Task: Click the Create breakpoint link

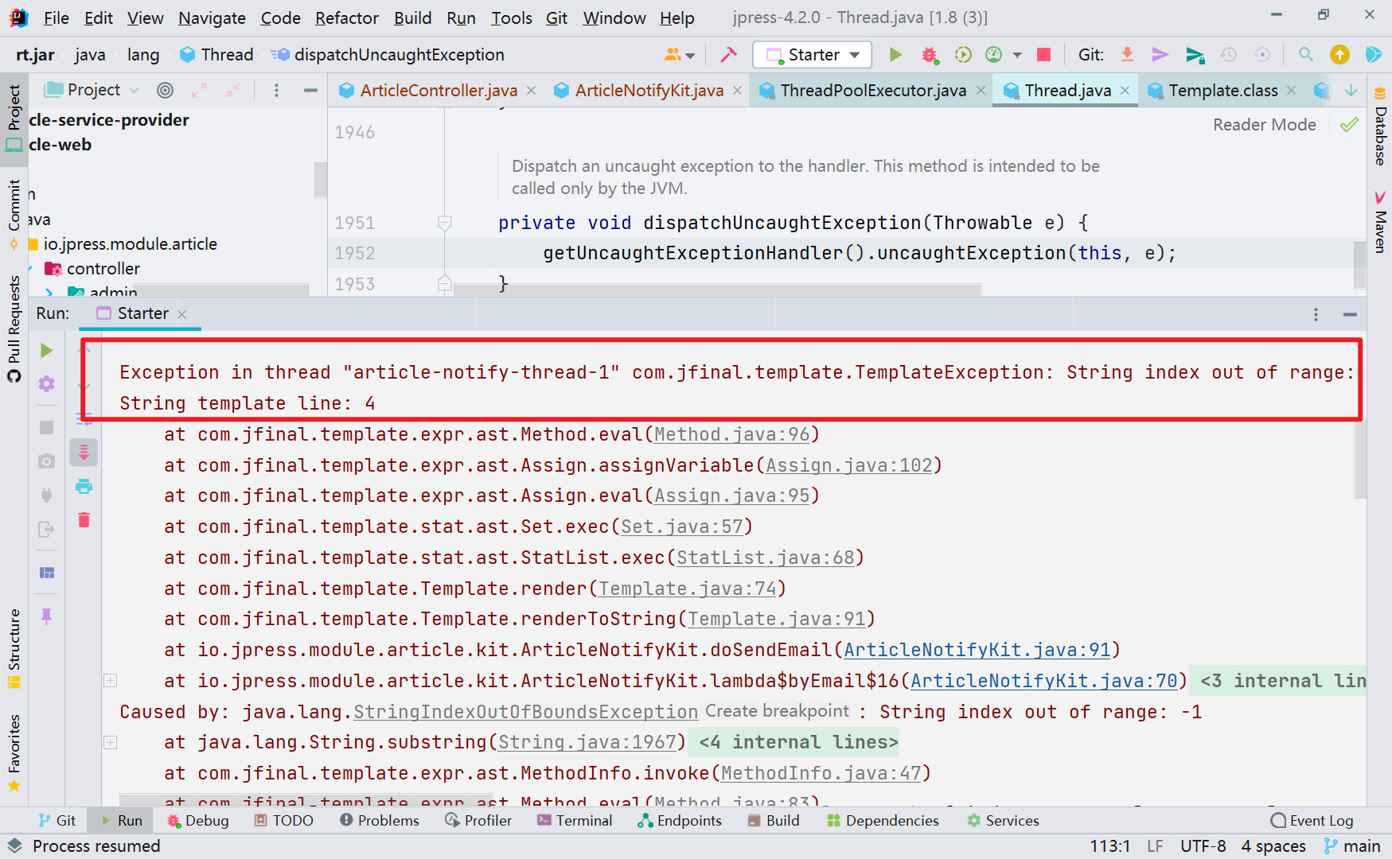Action: point(777,711)
